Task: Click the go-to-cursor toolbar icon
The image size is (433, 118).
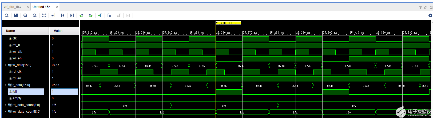Action: pos(53,15)
